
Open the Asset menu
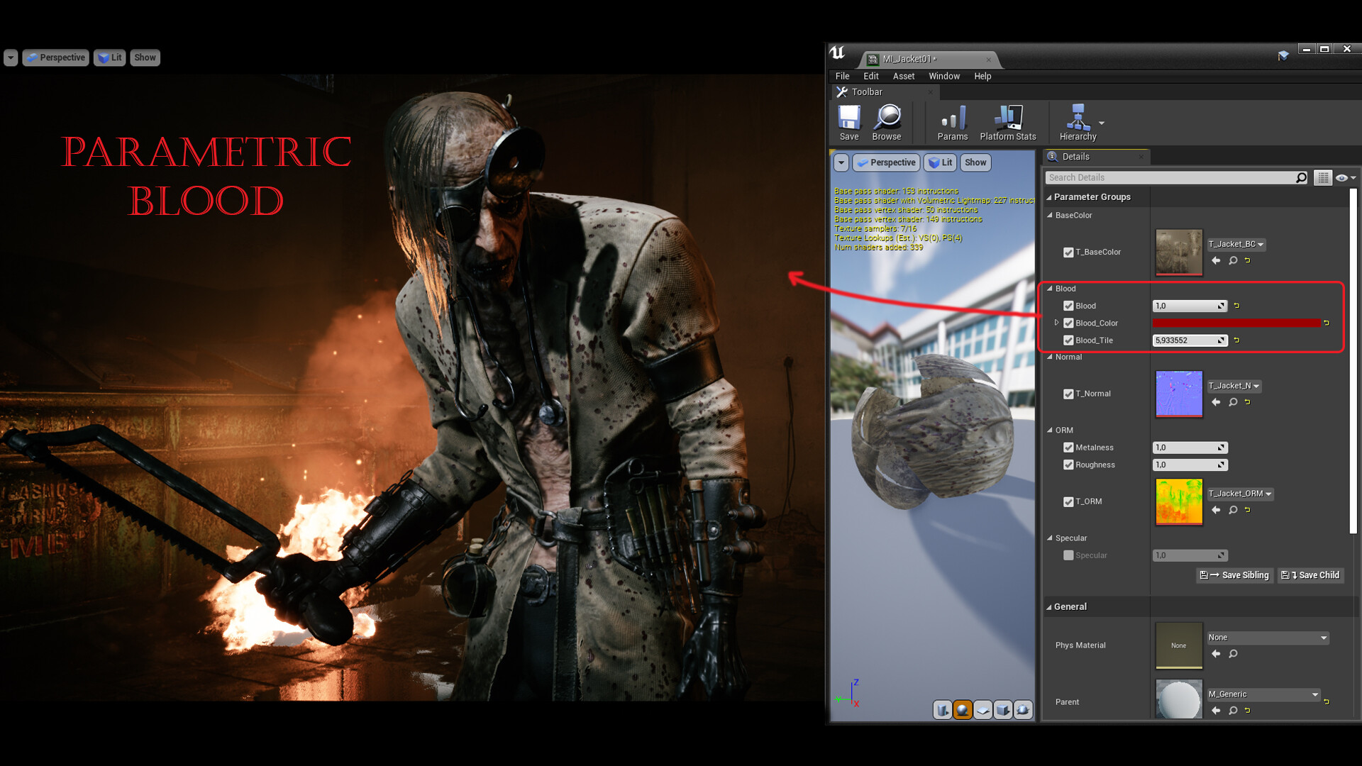click(x=903, y=76)
